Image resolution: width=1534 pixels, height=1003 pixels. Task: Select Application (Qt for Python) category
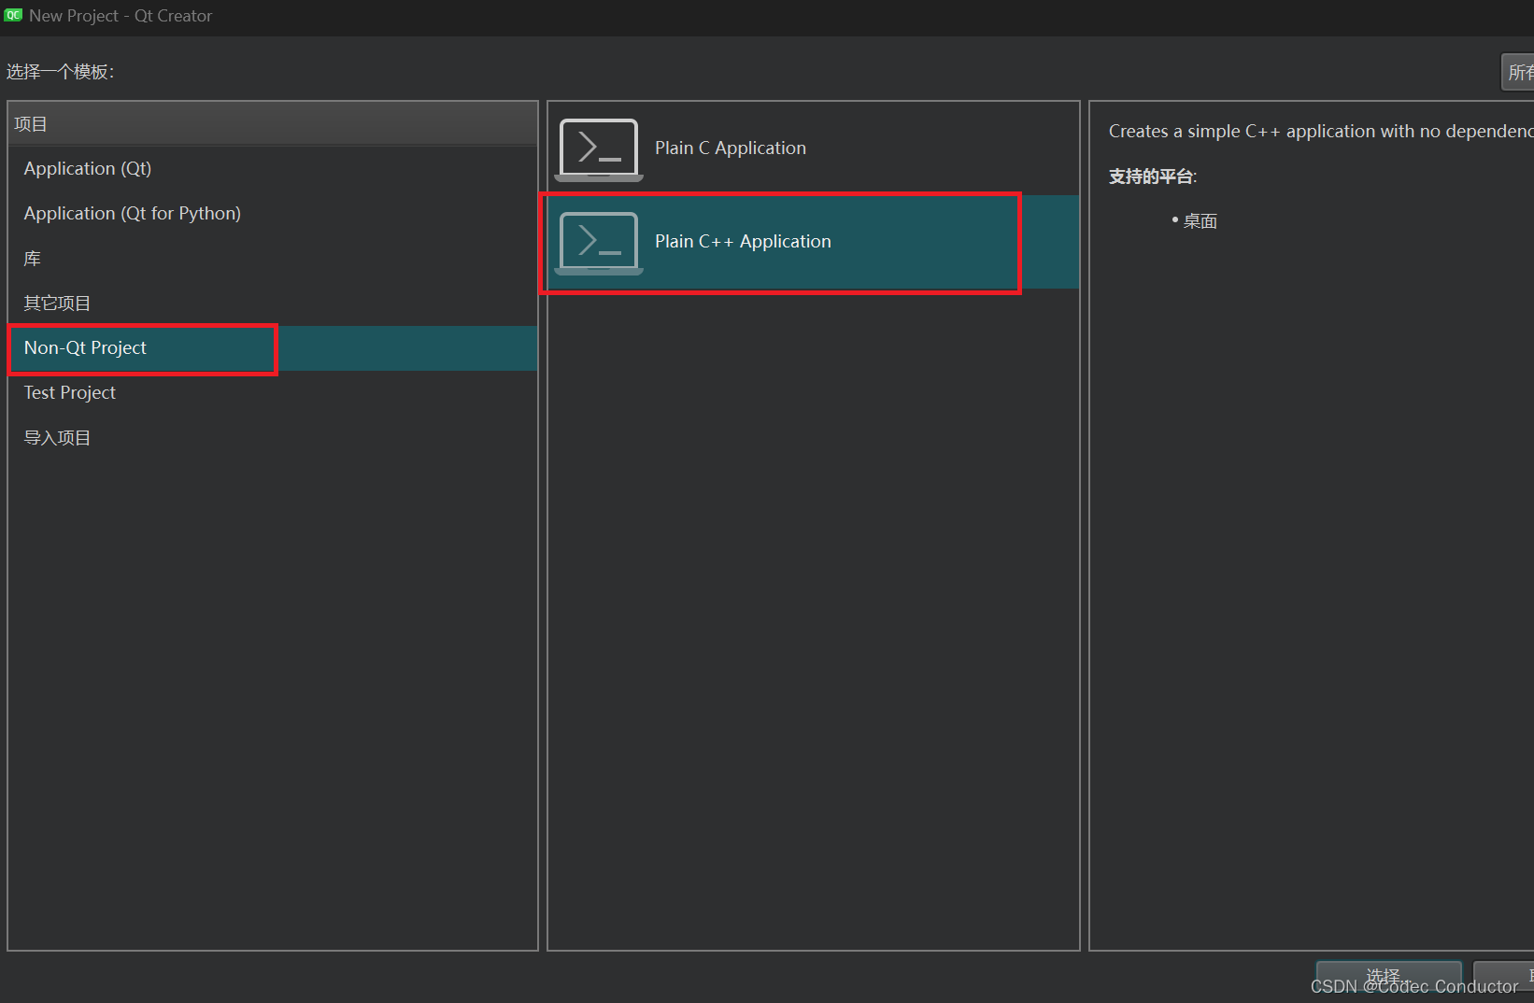273,214
